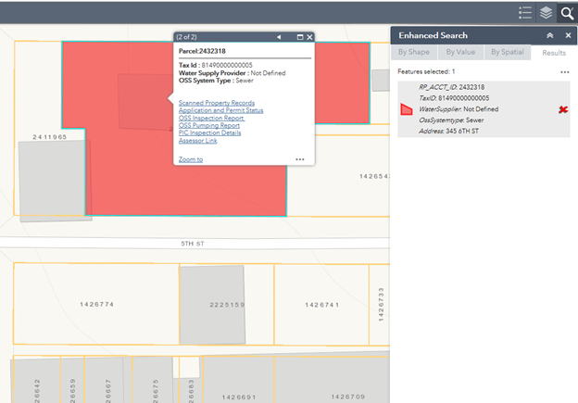
Task: Close the parcel info popup
Action: [x=309, y=37]
